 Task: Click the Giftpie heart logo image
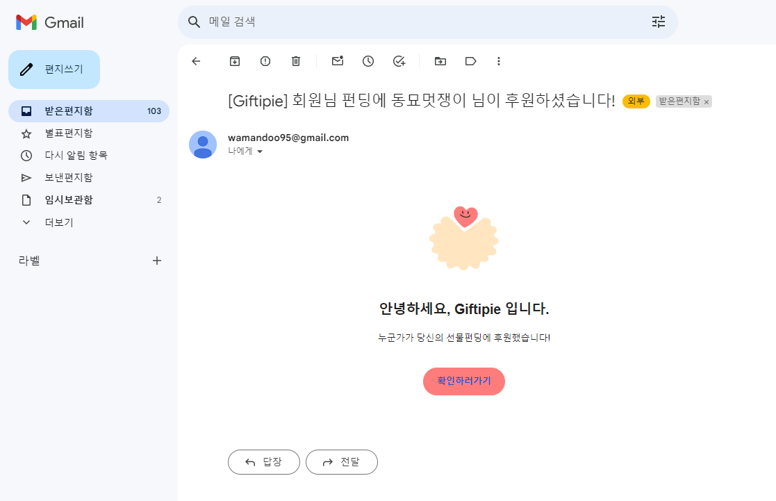coord(463,238)
